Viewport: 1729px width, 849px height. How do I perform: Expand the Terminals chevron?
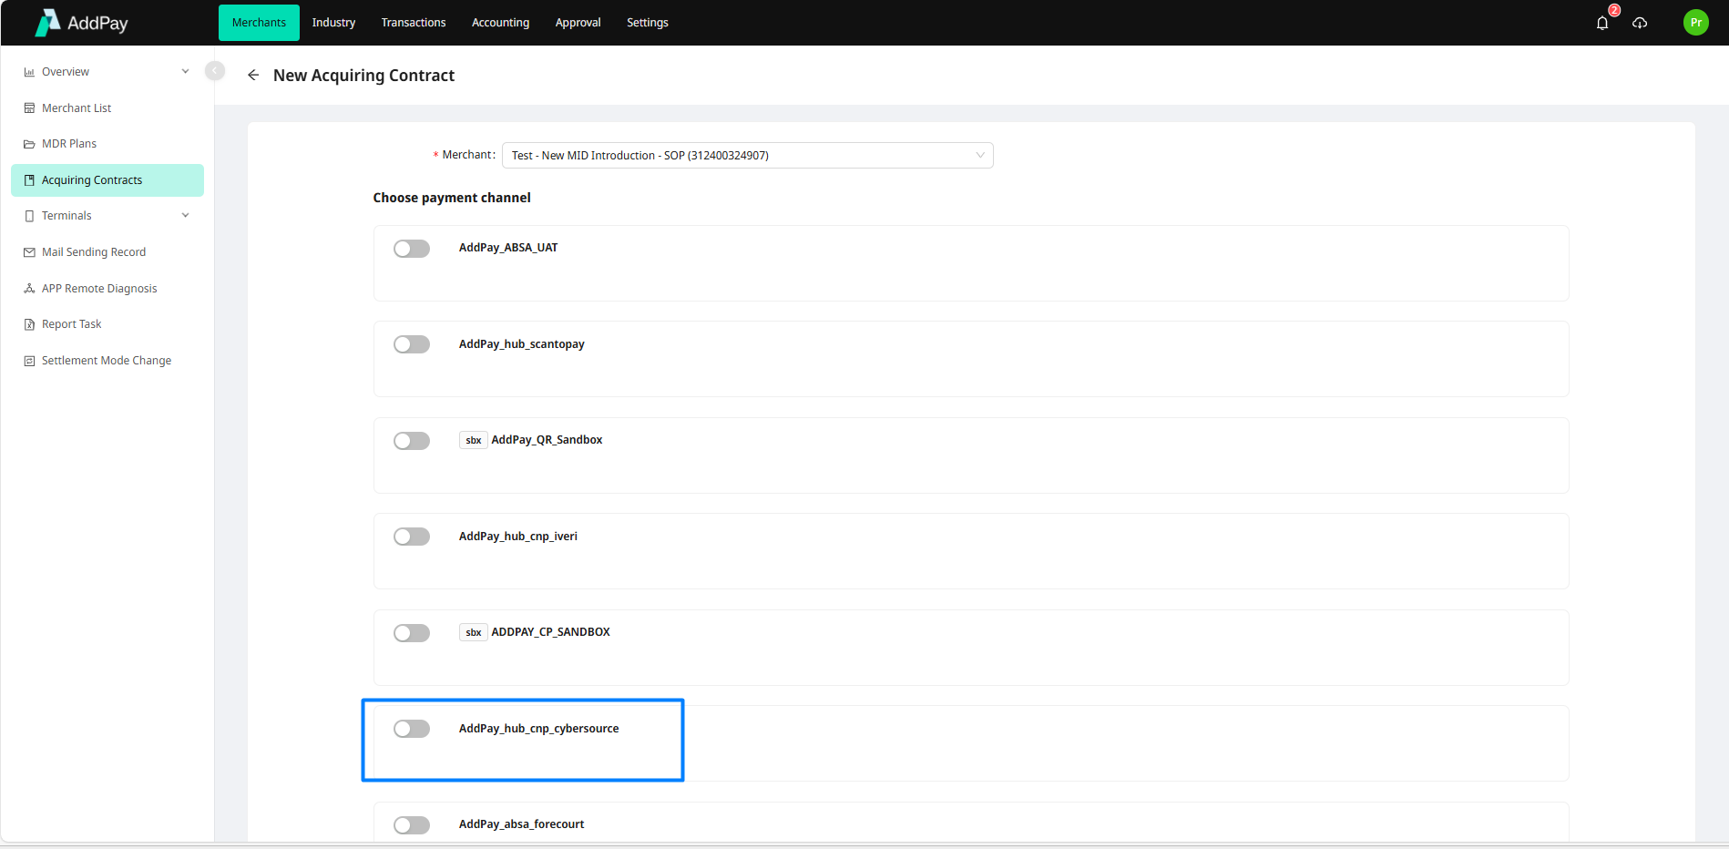coord(185,216)
